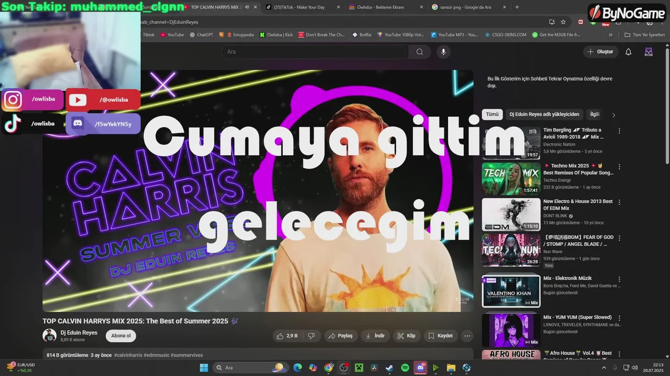Click the Abone ol subscribe button
This screenshot has width=670, height=376.
click(121, 336)
